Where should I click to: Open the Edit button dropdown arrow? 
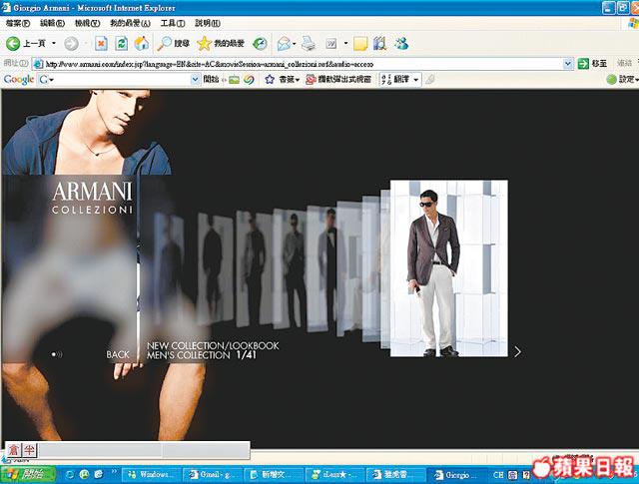(x=346, y=43)
